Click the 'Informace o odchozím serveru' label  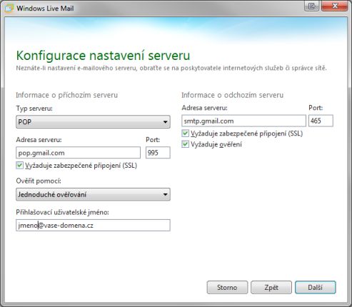tap(233, 95)
